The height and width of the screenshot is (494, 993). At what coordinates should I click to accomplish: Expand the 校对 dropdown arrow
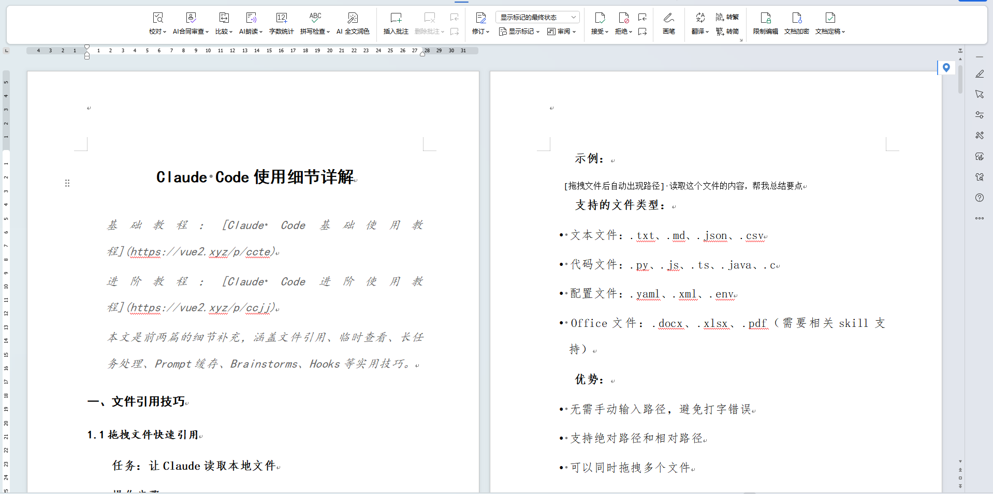coord(165,32)
